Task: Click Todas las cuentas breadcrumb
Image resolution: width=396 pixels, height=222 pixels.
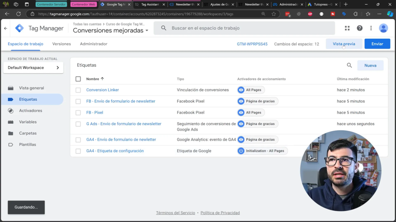Action: (87, 24)
